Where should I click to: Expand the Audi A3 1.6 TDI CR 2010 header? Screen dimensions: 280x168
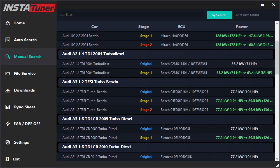click(165, 147)
